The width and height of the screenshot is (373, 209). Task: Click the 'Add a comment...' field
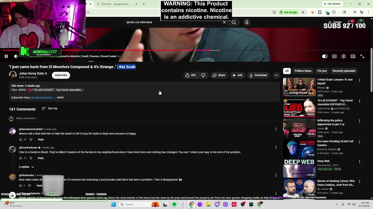(146, 118)
